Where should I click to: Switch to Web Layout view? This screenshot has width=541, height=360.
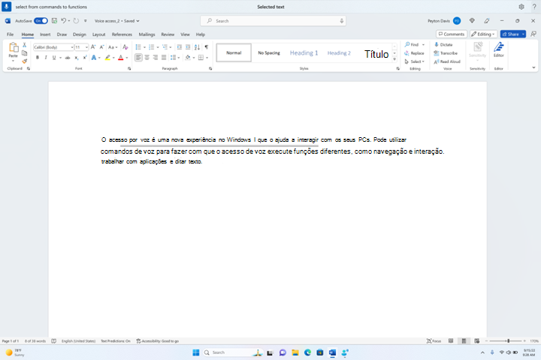click(477, 341)
